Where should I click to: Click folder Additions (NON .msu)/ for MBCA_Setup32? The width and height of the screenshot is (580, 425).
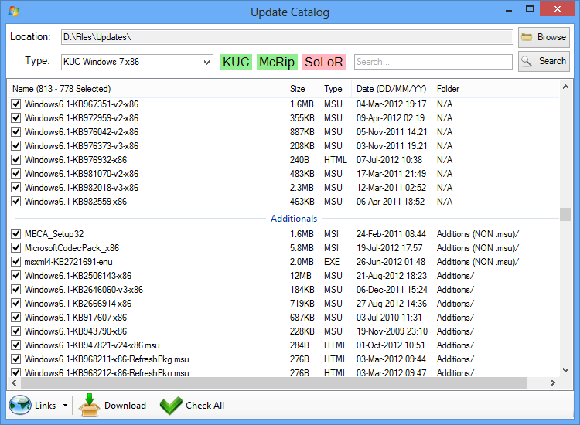click(478, 234)
